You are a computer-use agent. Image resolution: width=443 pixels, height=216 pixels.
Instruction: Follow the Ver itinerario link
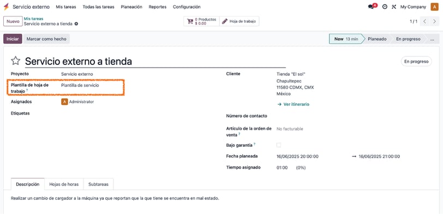[x=294, y=104]
